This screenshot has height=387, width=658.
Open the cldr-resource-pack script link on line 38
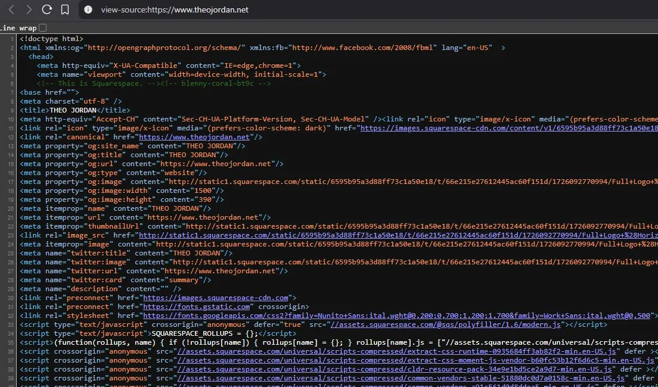click(395, 369)
